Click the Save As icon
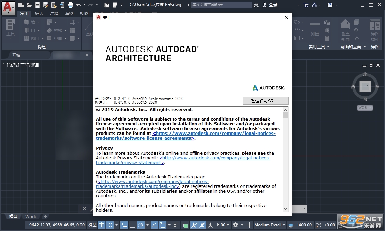Screen dimensions: 385x231 pos(45,5)
